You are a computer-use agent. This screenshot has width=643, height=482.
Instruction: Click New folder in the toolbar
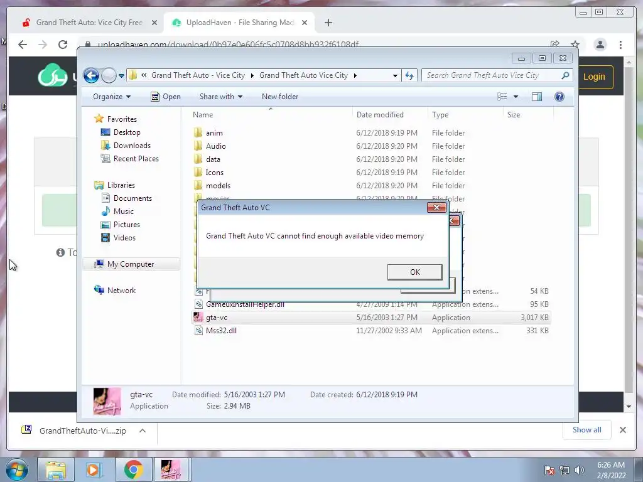280,97
